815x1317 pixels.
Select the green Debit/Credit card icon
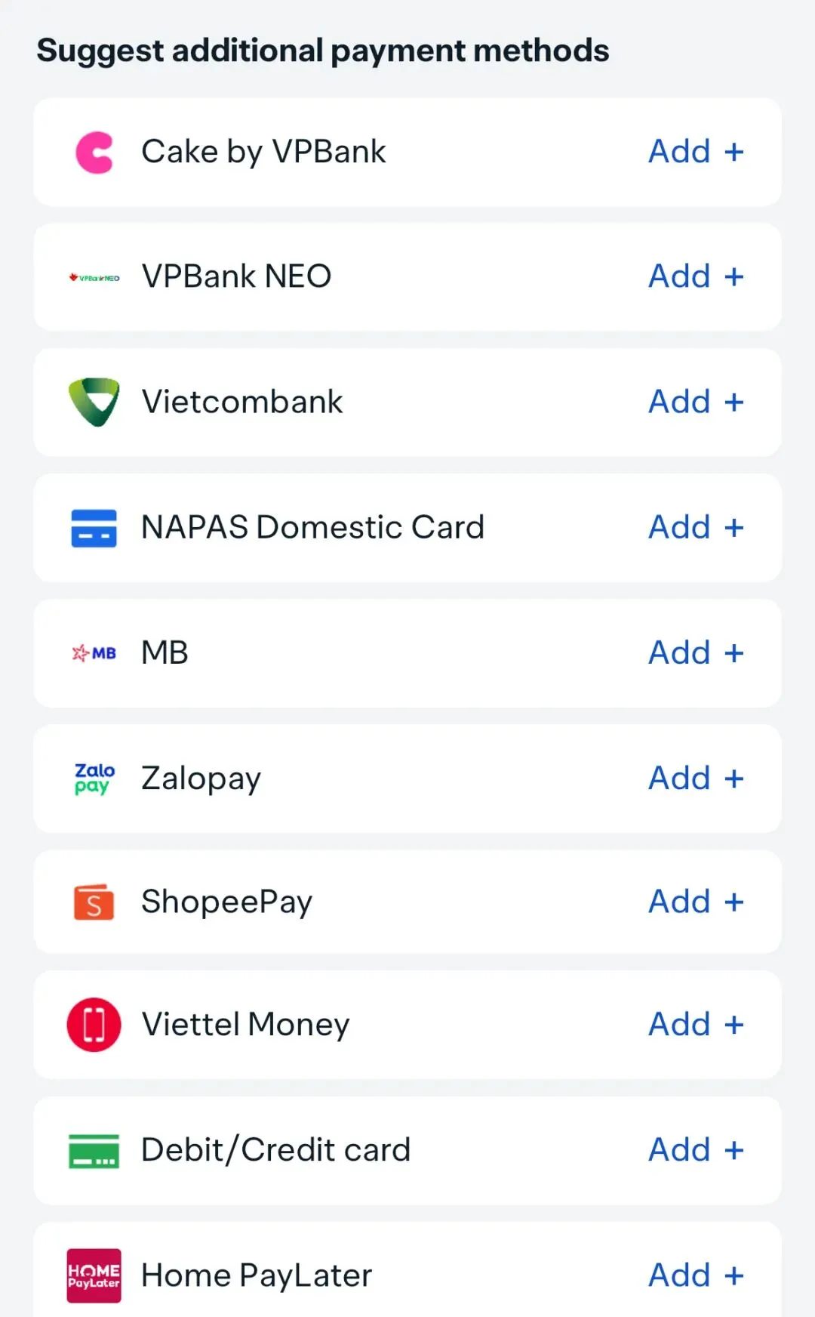[94, 1151]
